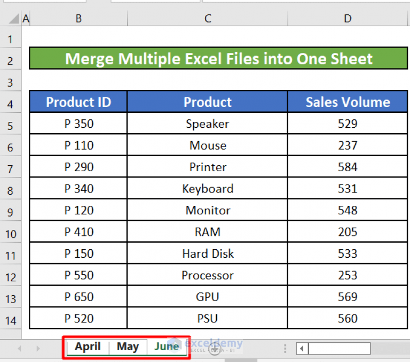
Task: Select cell with value 237
Action: point(348,145)
